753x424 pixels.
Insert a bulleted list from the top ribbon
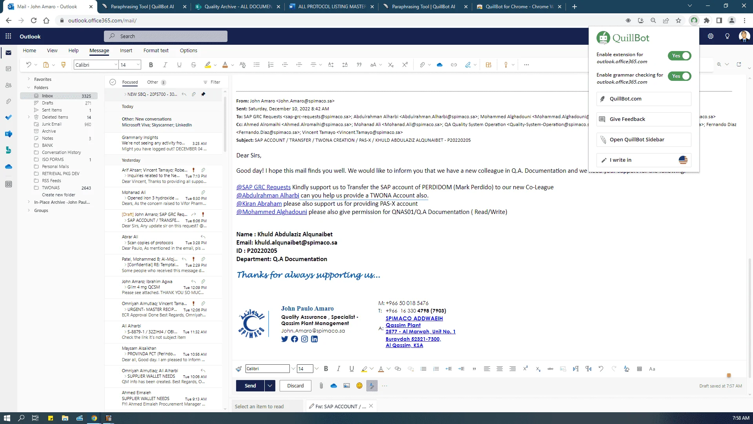click(x=256, y=65)
